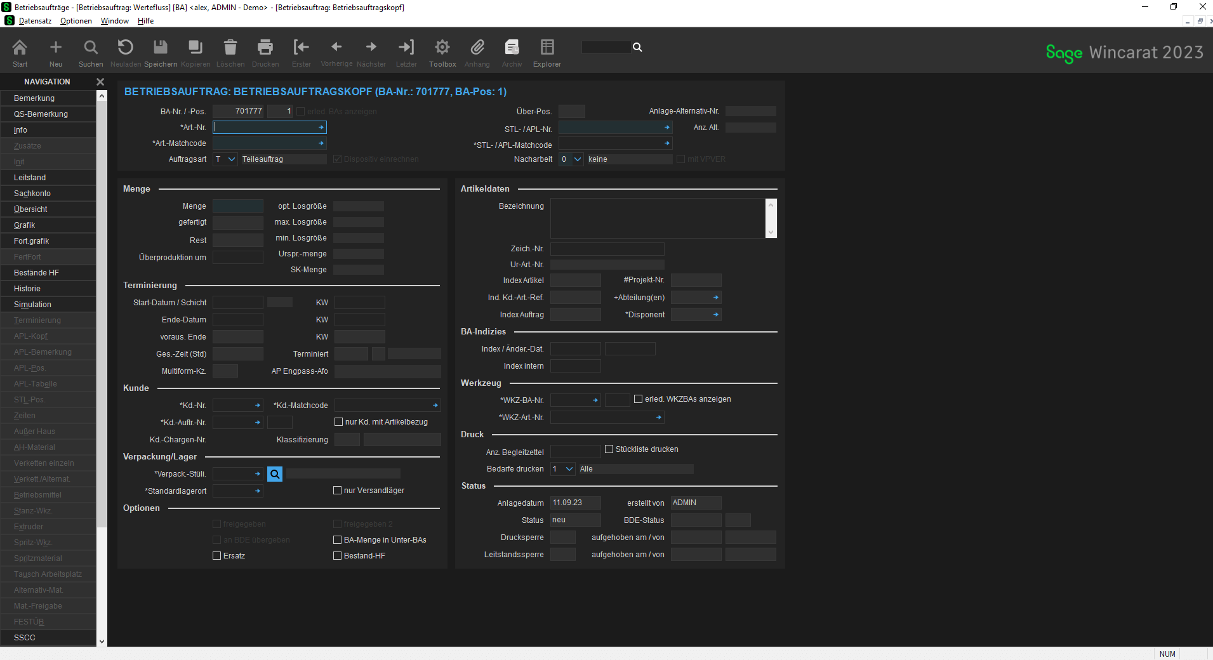
Task: Jump to the last record (Letzter)
Action: [x=406, y=47]
